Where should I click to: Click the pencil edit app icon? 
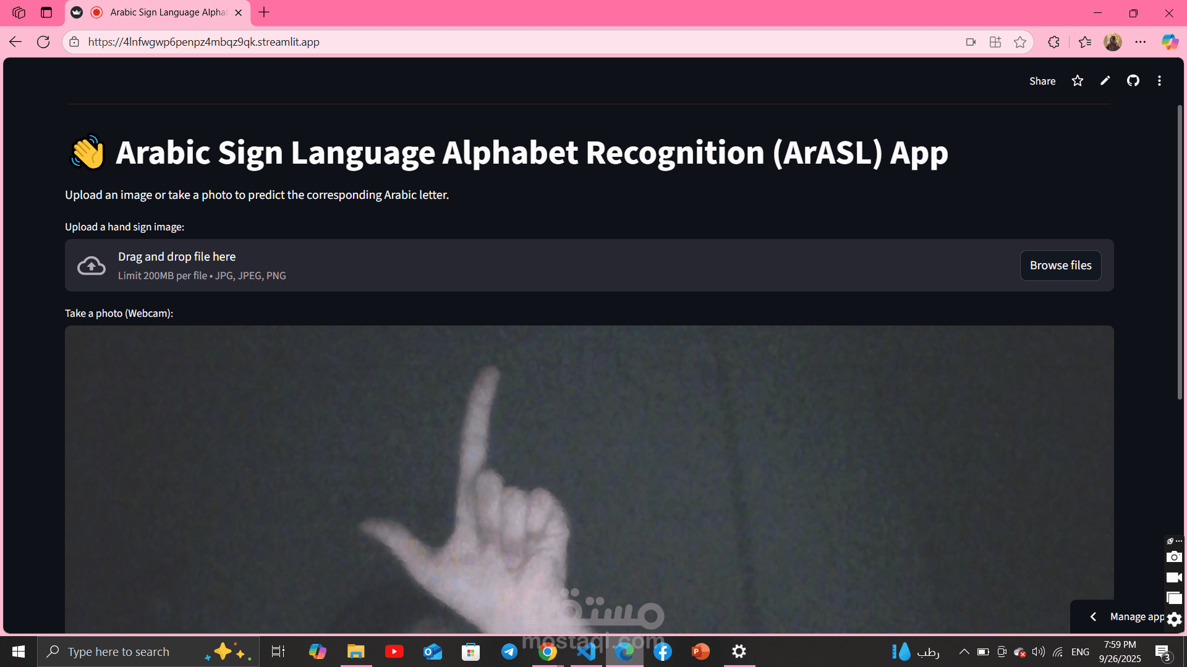click(x=1105, y=81)
